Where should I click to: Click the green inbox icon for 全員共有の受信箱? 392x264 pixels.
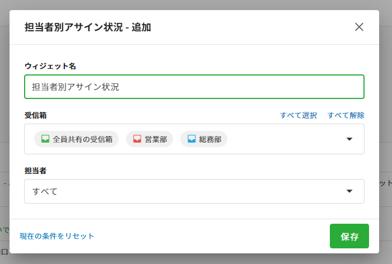pyautogui.click(x=45, y=139)
